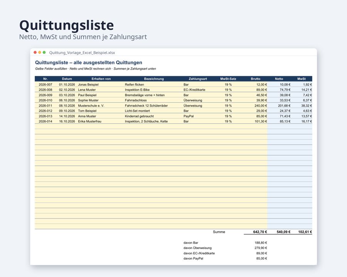
Task: Click the 'davon PayPal' label
Action: (x=193, y=259)
